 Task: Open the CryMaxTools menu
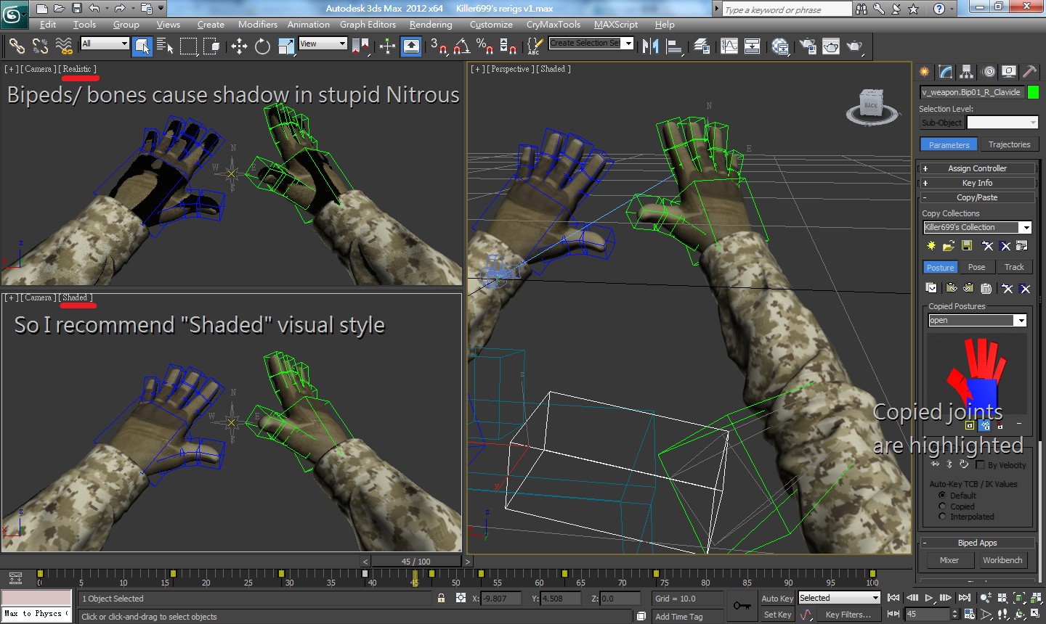(553, 24)
